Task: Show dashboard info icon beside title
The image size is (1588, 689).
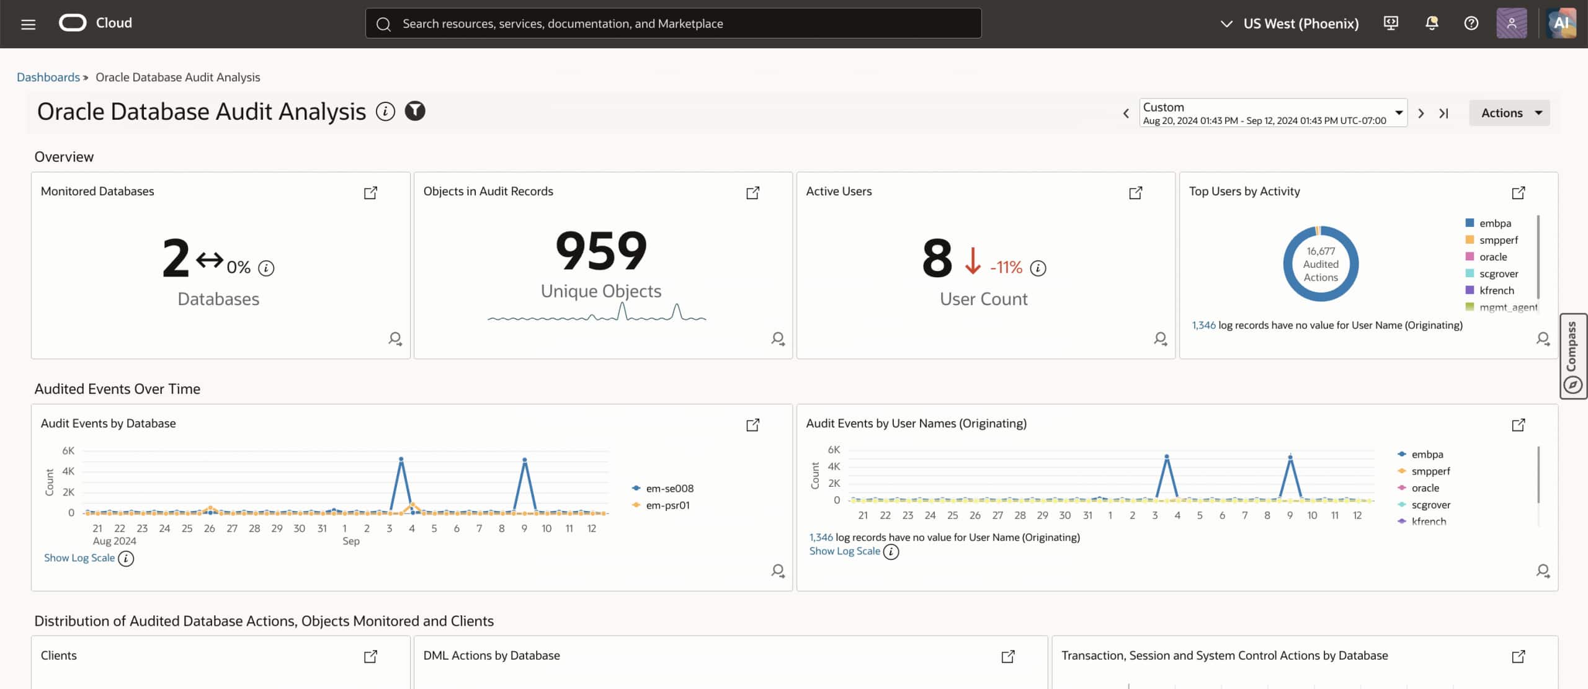Action: click(385, 112)
